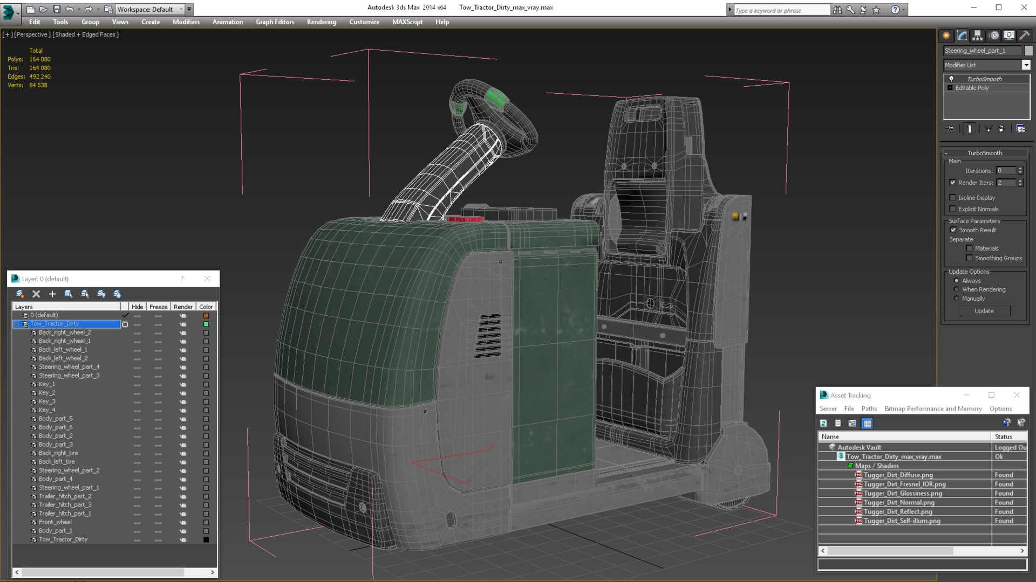
Task: Open the Utilities hammer panel tab
Action: (1024, 36)
